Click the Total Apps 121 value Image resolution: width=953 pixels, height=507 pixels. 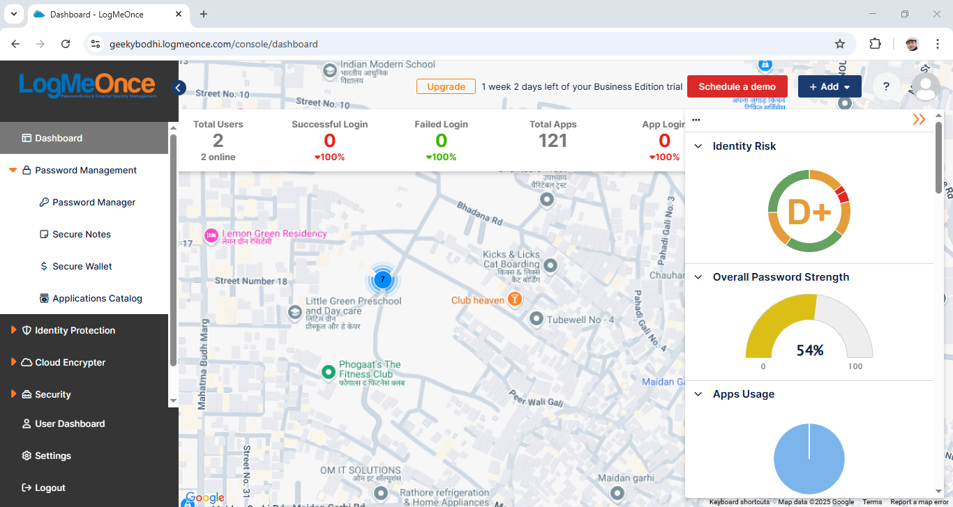coord(553,141)
